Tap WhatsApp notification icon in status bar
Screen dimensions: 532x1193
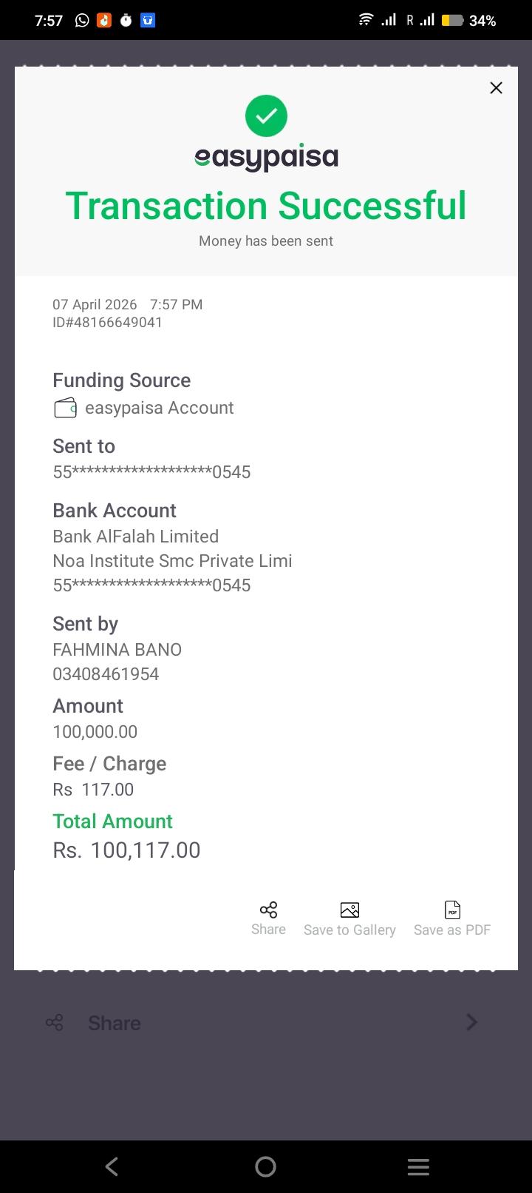82,21
